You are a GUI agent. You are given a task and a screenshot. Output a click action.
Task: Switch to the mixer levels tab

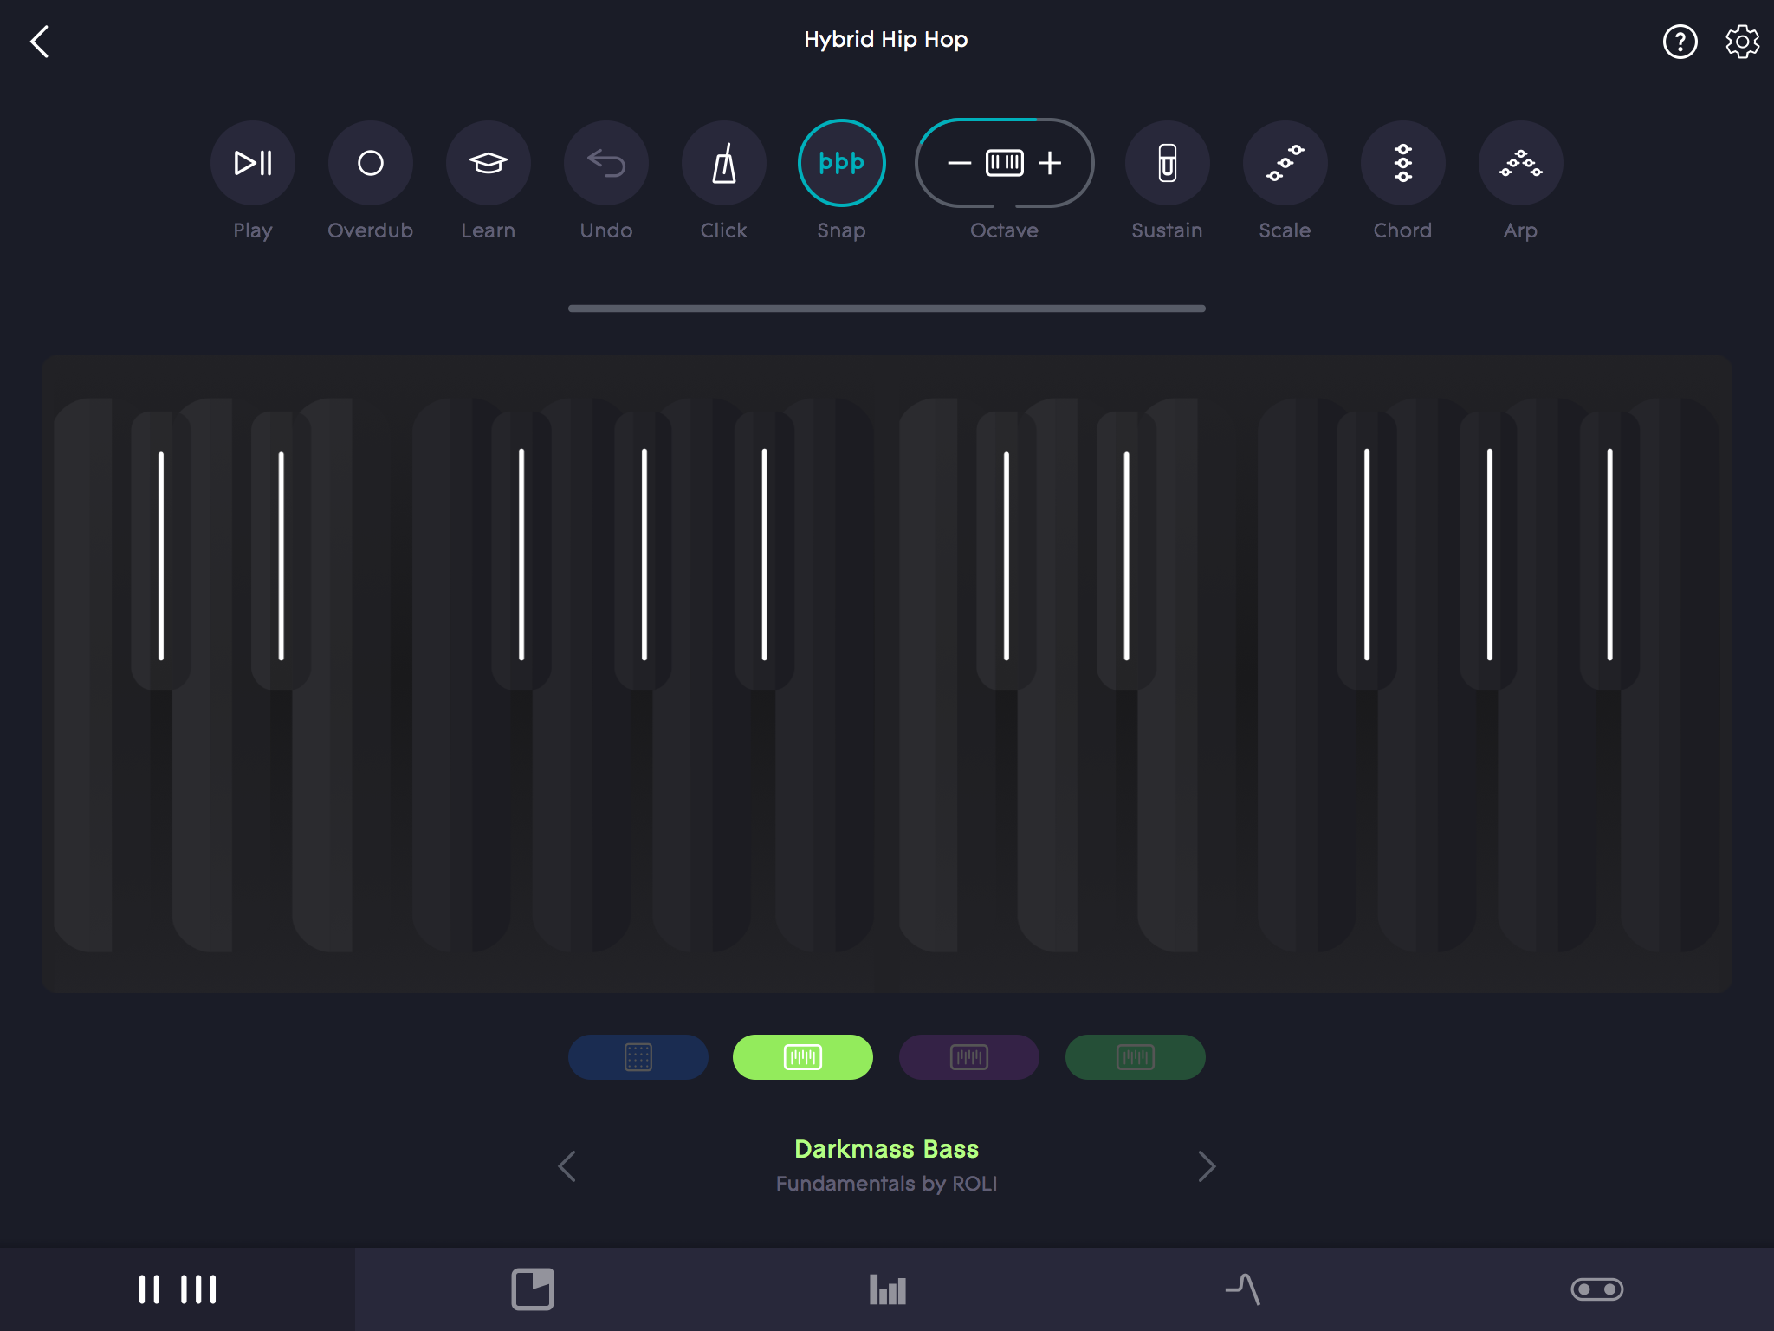click(x=887, y=1289)
